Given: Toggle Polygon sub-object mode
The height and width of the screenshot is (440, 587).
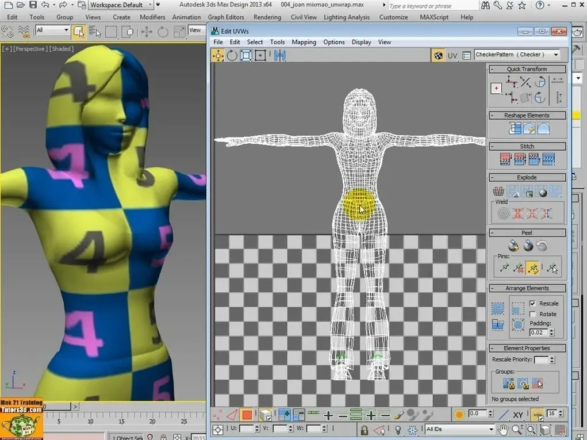Looking at the screenshot, I should pos(247,415).
